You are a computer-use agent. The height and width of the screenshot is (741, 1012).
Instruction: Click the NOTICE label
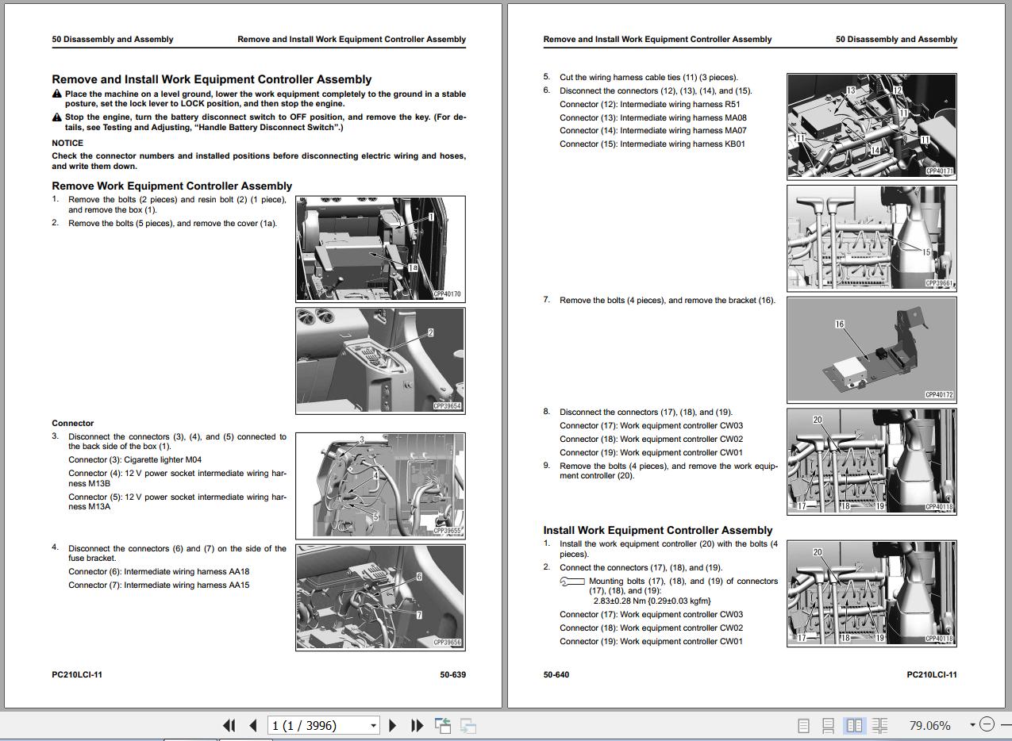[67, 143]
